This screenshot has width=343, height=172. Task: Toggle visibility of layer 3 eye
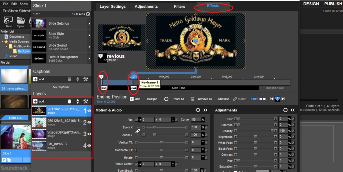point(89,134)
